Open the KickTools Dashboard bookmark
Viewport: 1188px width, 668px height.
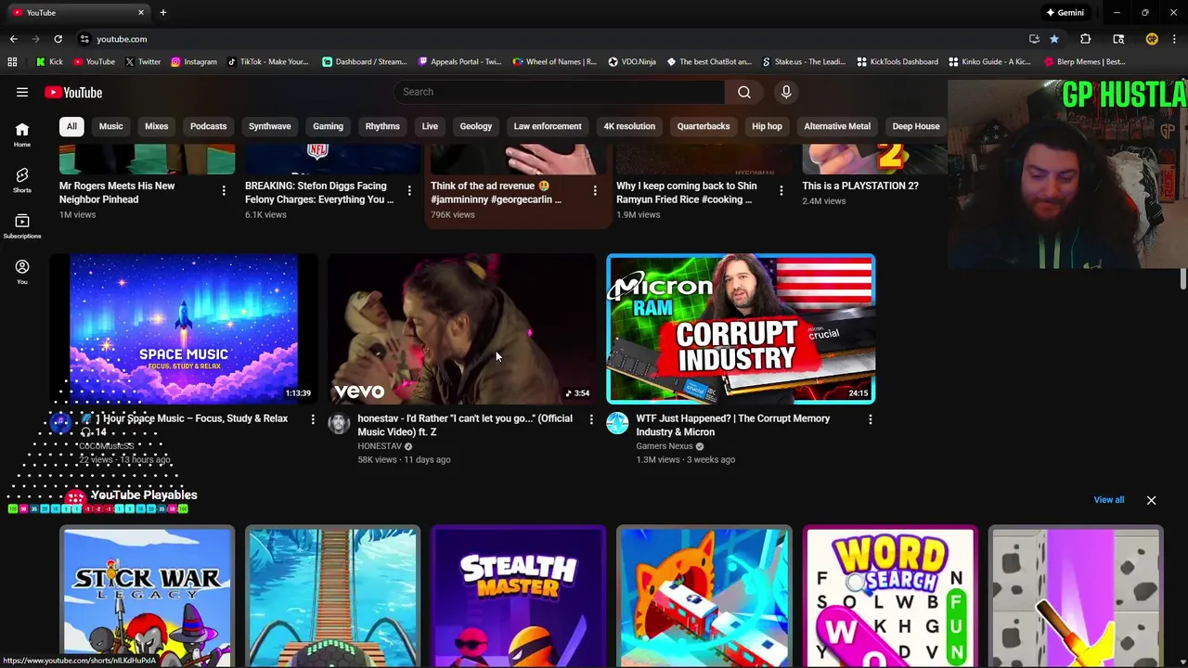click(897, 62)
